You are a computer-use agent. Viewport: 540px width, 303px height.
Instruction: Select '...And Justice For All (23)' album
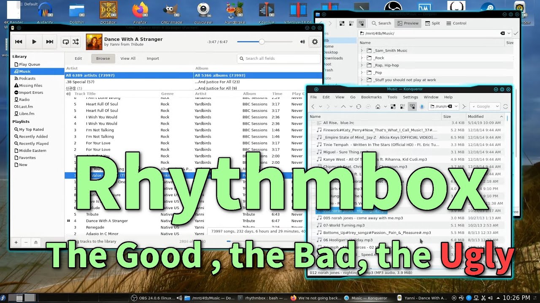(x=258, y=82)
